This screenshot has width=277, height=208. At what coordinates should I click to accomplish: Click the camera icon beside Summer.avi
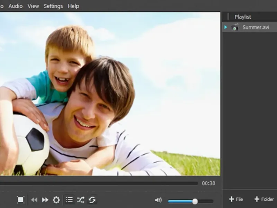pyautogui.click(x=235, y=27)
